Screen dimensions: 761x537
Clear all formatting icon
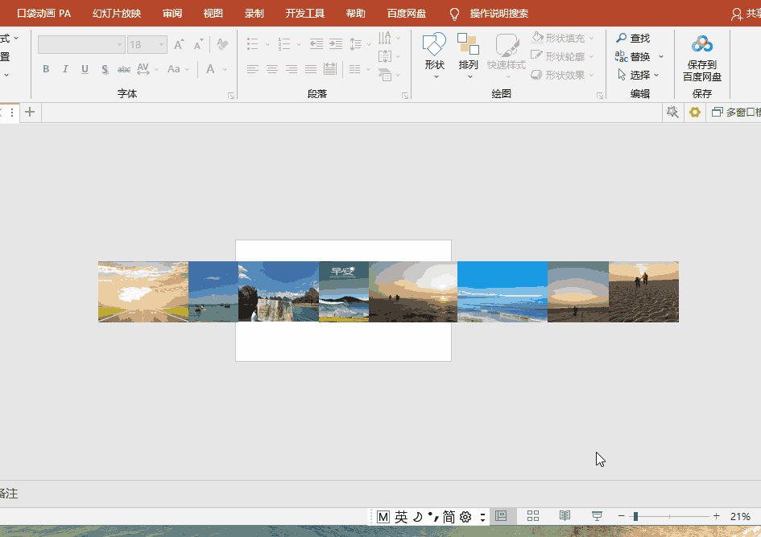coord(223,44)
